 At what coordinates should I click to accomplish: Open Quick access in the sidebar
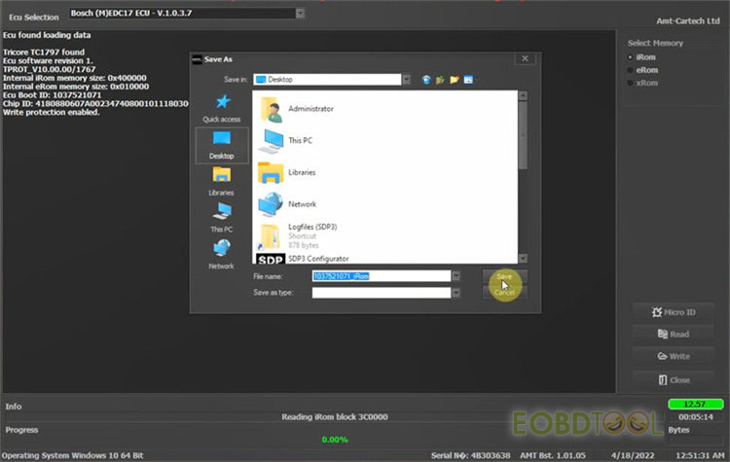pyautogui.click(x=222, y=107)
